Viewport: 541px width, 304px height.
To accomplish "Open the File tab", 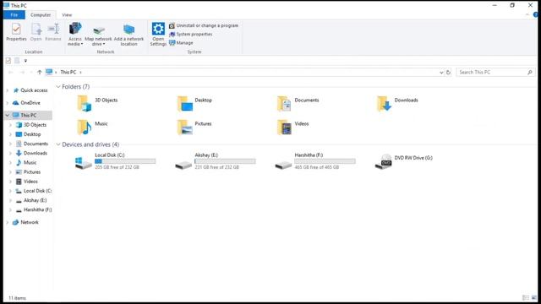I will click(x=14, y=15).
